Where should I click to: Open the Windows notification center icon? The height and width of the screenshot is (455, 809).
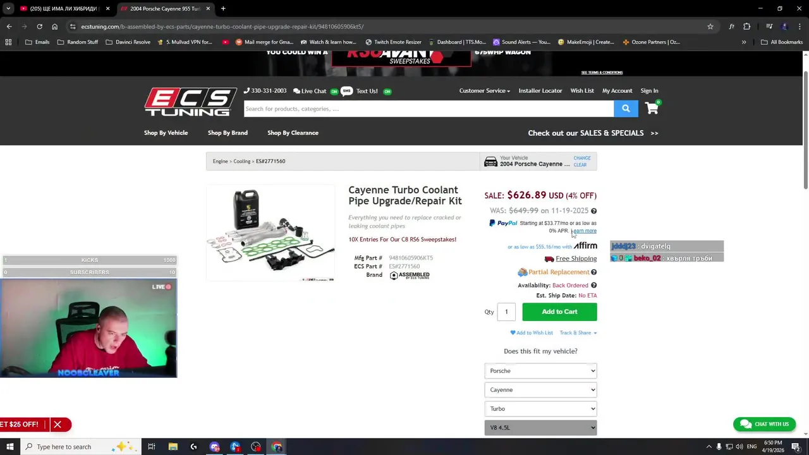[x=796, y=447]
